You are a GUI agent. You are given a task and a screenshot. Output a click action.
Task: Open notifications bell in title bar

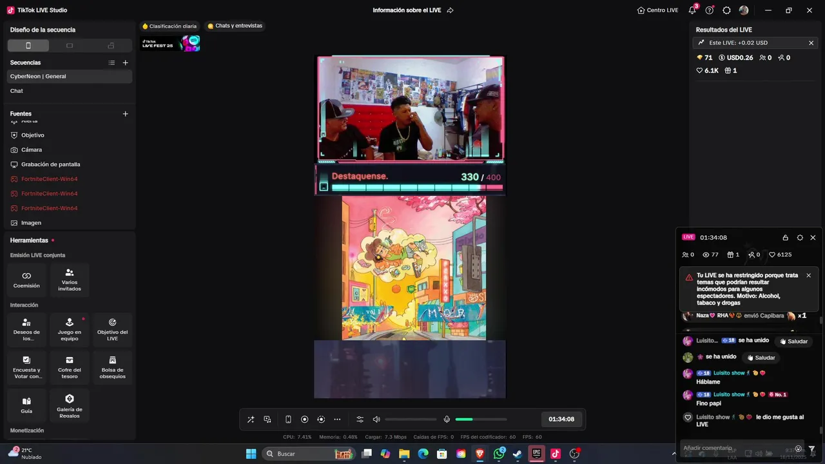coord(692,10)
